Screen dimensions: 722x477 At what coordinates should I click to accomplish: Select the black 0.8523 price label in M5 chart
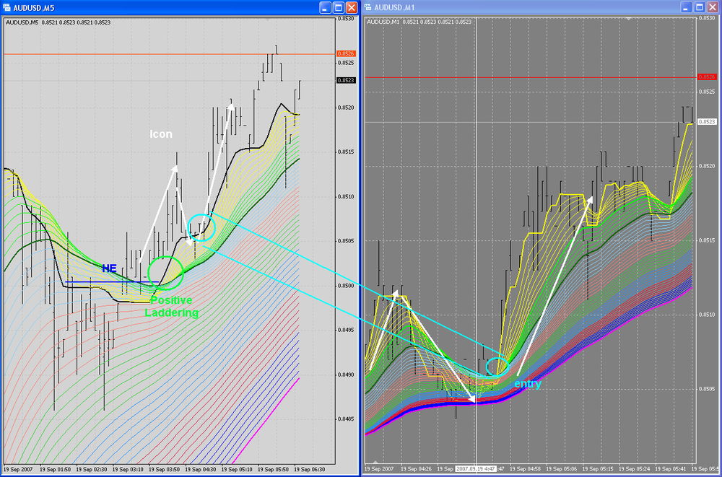346,80
